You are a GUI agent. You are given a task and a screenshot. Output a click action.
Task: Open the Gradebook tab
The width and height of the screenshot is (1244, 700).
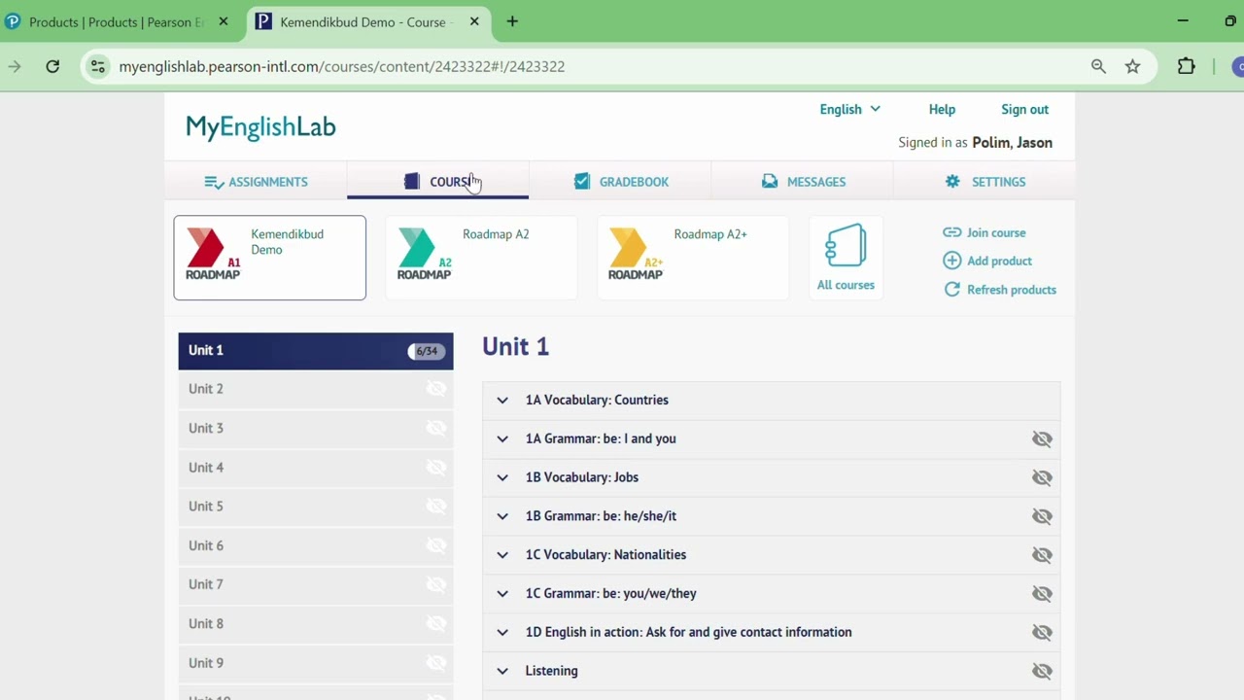tap(620, 182)
